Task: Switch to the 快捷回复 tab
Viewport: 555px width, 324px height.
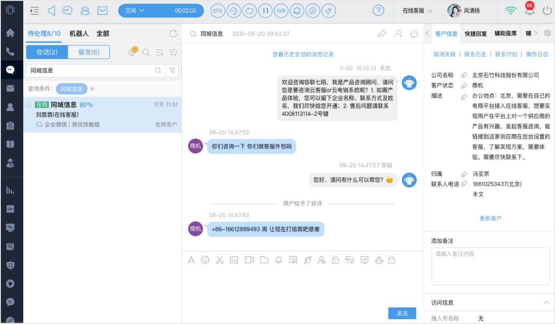Action: pos(476,34)
